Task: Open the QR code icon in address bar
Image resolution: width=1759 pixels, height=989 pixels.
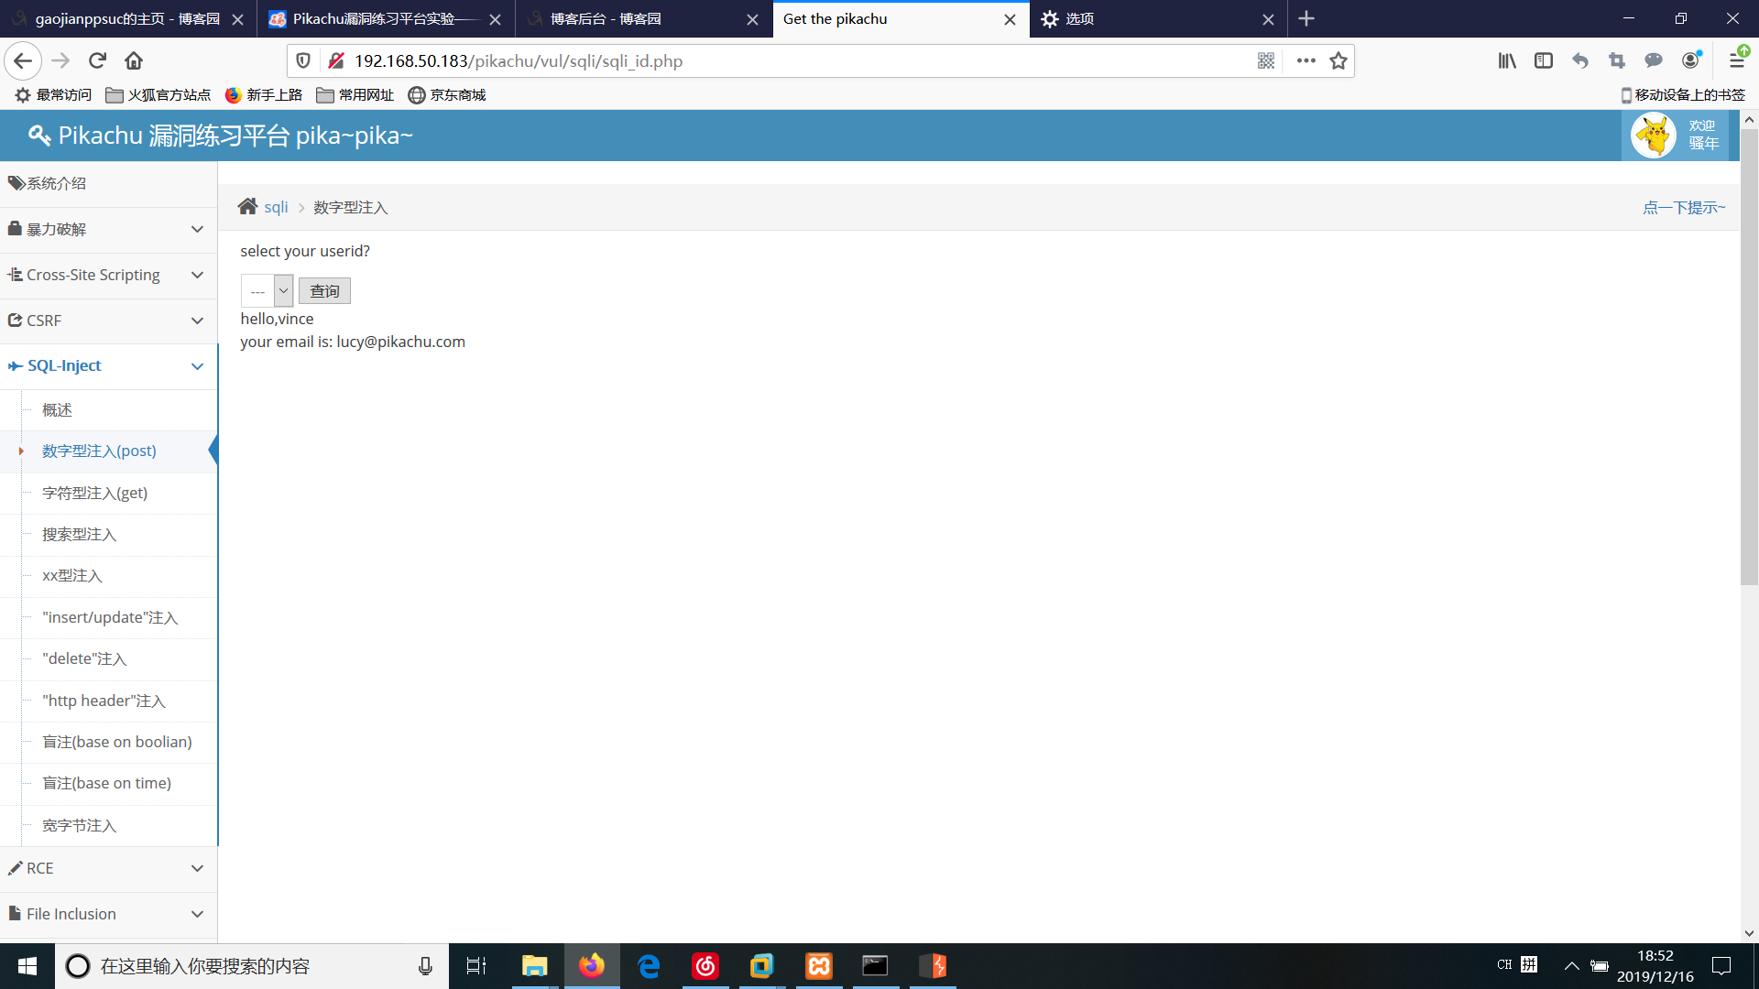Action: point(1266,61)
